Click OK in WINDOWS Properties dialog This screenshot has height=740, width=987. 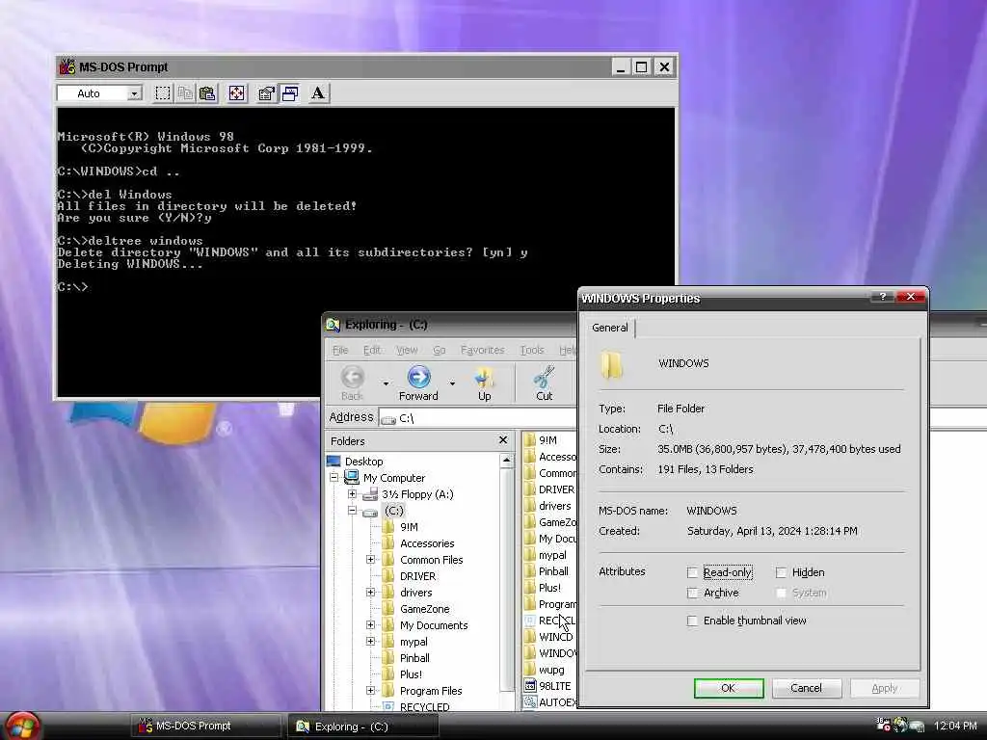point(729,688)
